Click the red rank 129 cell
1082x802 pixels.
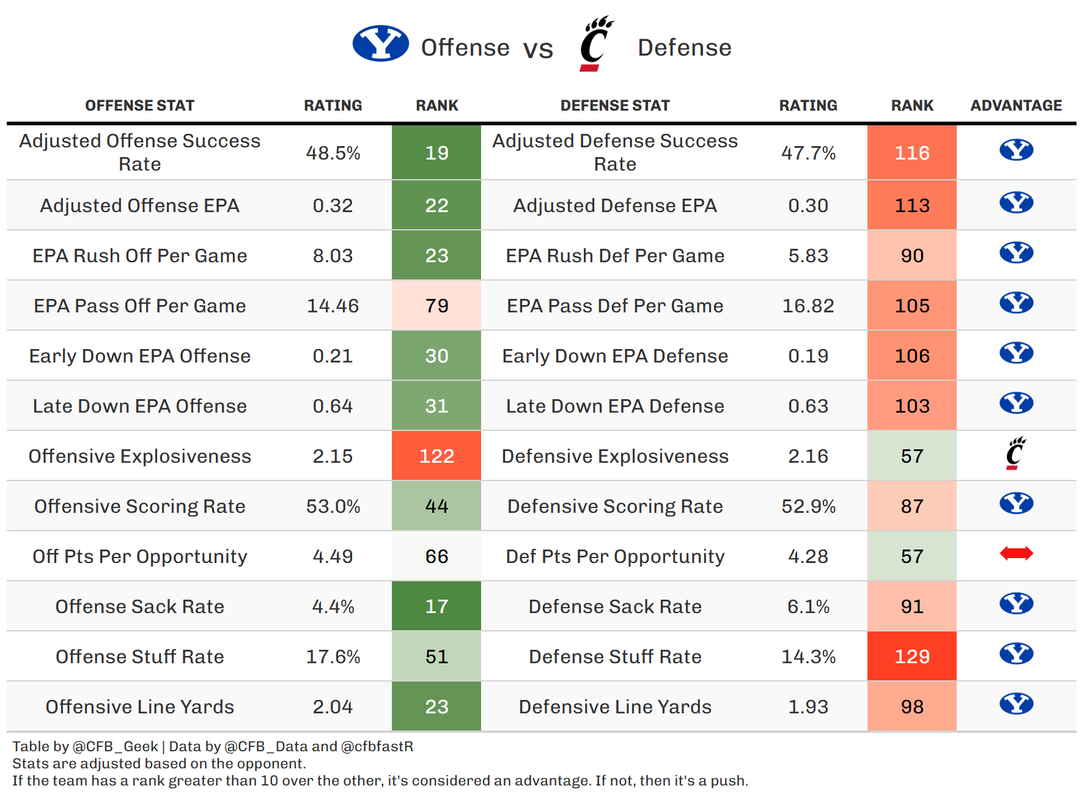pyautogui.click(x=911, y=657)
